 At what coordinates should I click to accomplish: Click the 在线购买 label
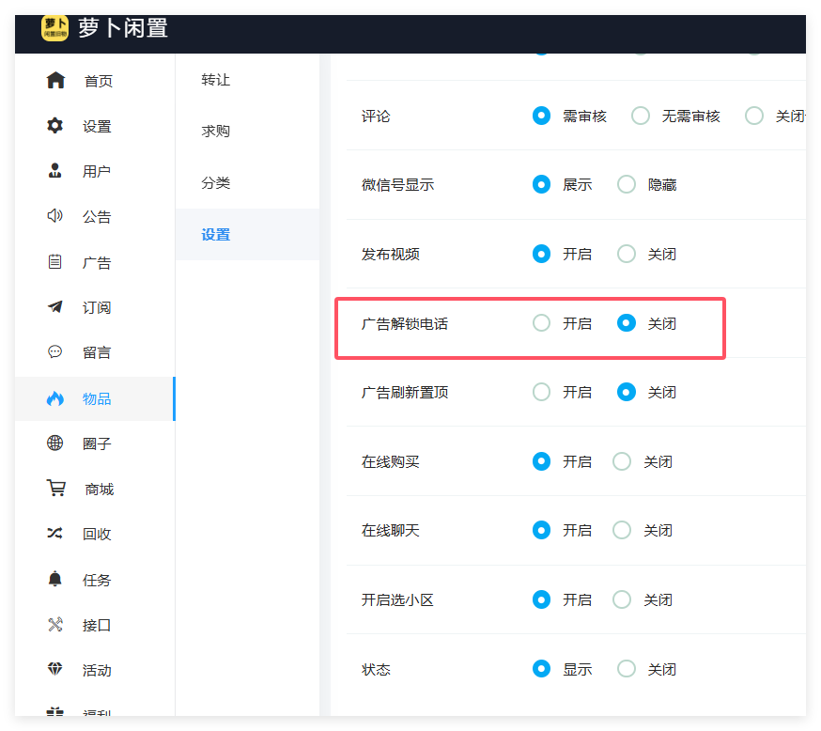click(390, 462)
